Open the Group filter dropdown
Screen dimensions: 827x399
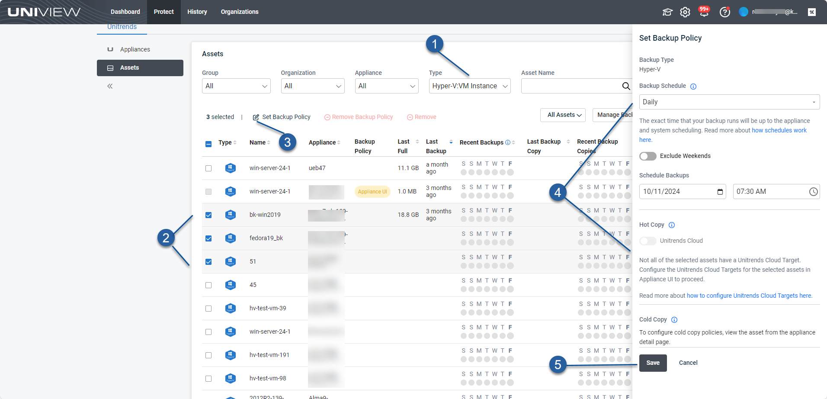pos(236,86)
